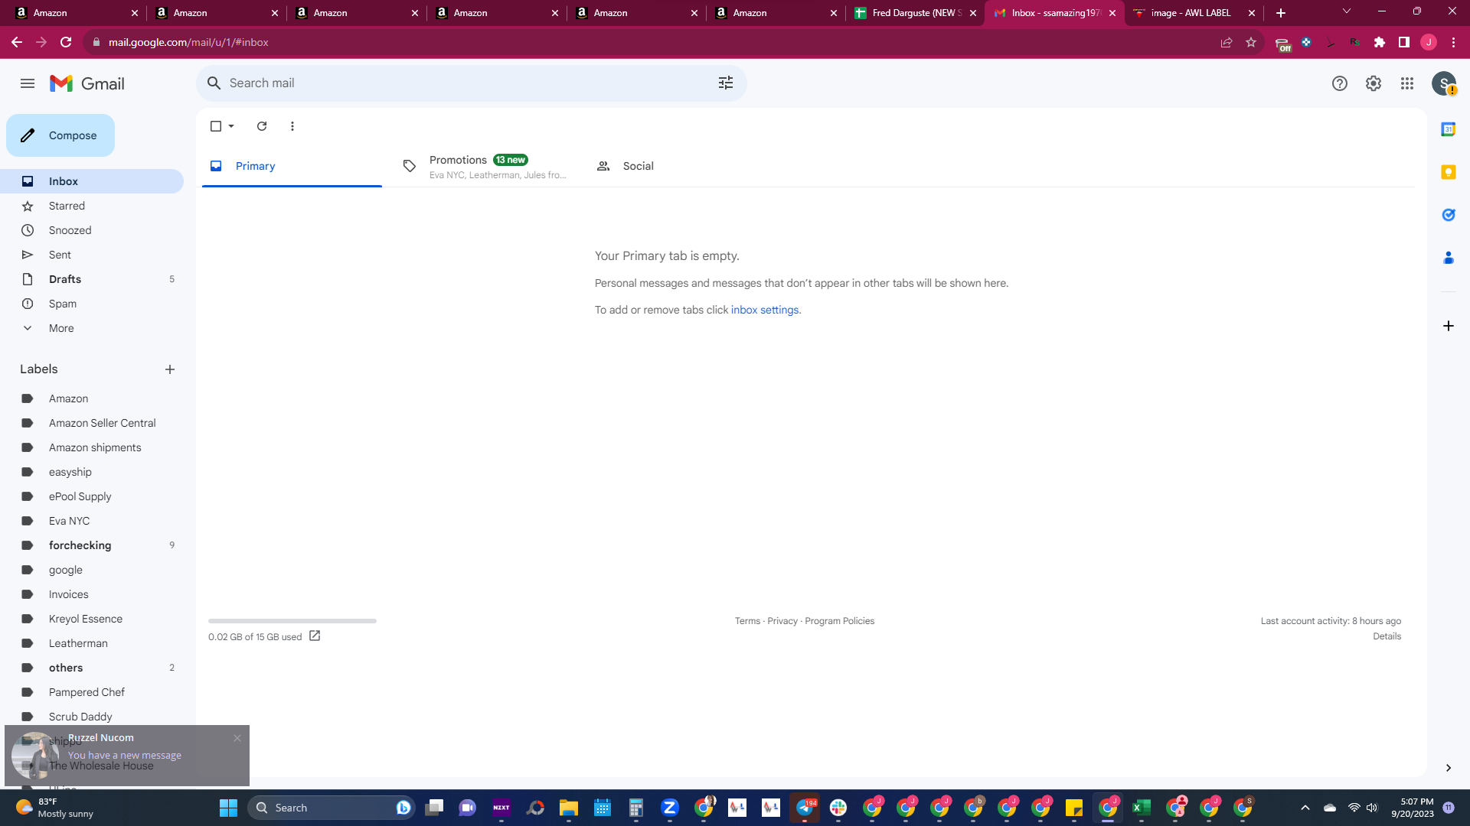The width and height of the screenshot is (1470, 826).
Task: Open Google Contacts side panel
Action: [1448, 258]
